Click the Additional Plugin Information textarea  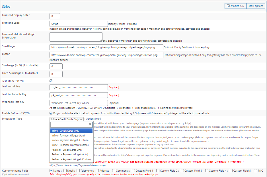pyautogui.click(x=76, y=37)
